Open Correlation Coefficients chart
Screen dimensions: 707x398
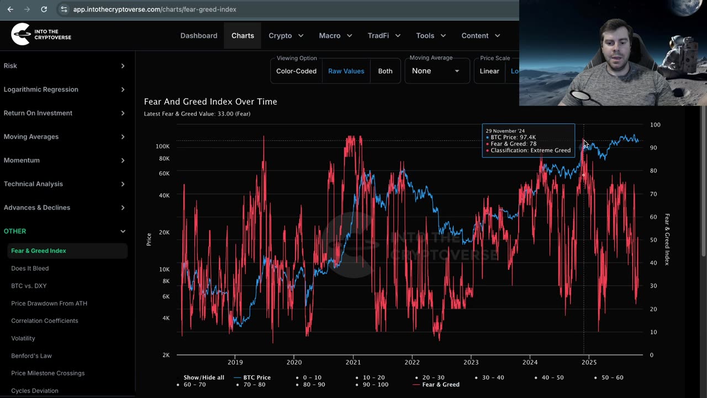(45, 321)
